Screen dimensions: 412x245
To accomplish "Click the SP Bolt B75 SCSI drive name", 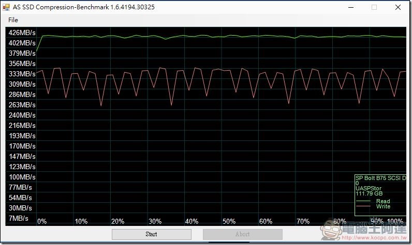I will pos(381,178).
